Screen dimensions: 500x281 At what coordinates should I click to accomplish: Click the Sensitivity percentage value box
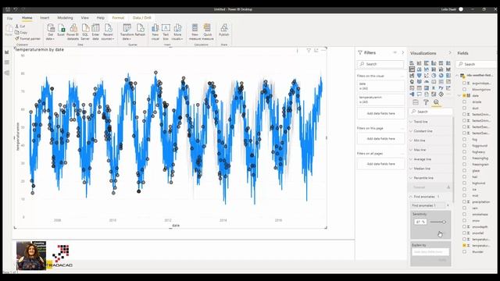pos(420,222)
